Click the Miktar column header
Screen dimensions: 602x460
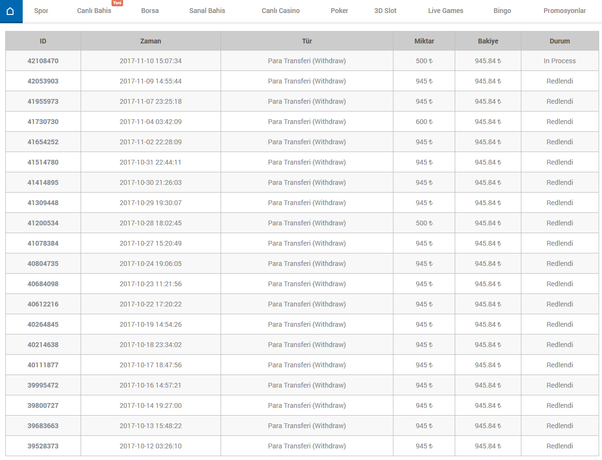424,41
